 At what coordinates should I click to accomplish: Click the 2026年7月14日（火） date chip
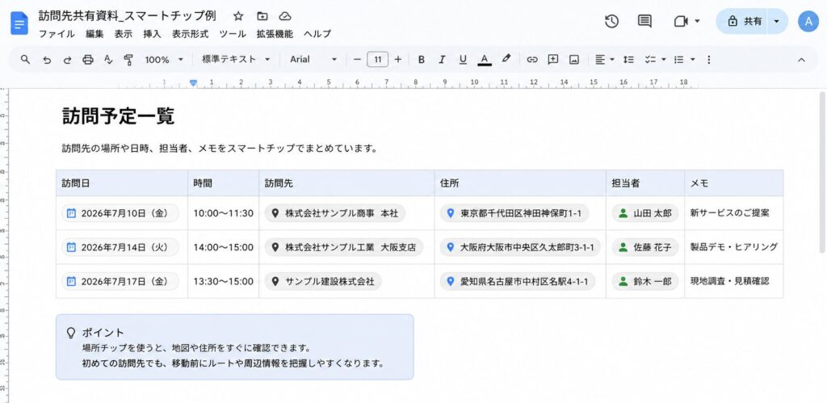(x=120, y=247)
